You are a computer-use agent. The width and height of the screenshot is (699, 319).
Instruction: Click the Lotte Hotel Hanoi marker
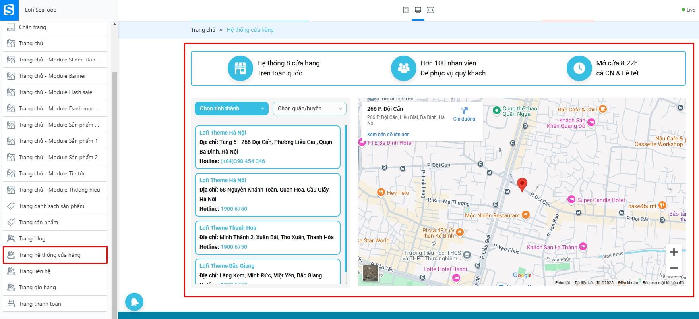[456, 278]
